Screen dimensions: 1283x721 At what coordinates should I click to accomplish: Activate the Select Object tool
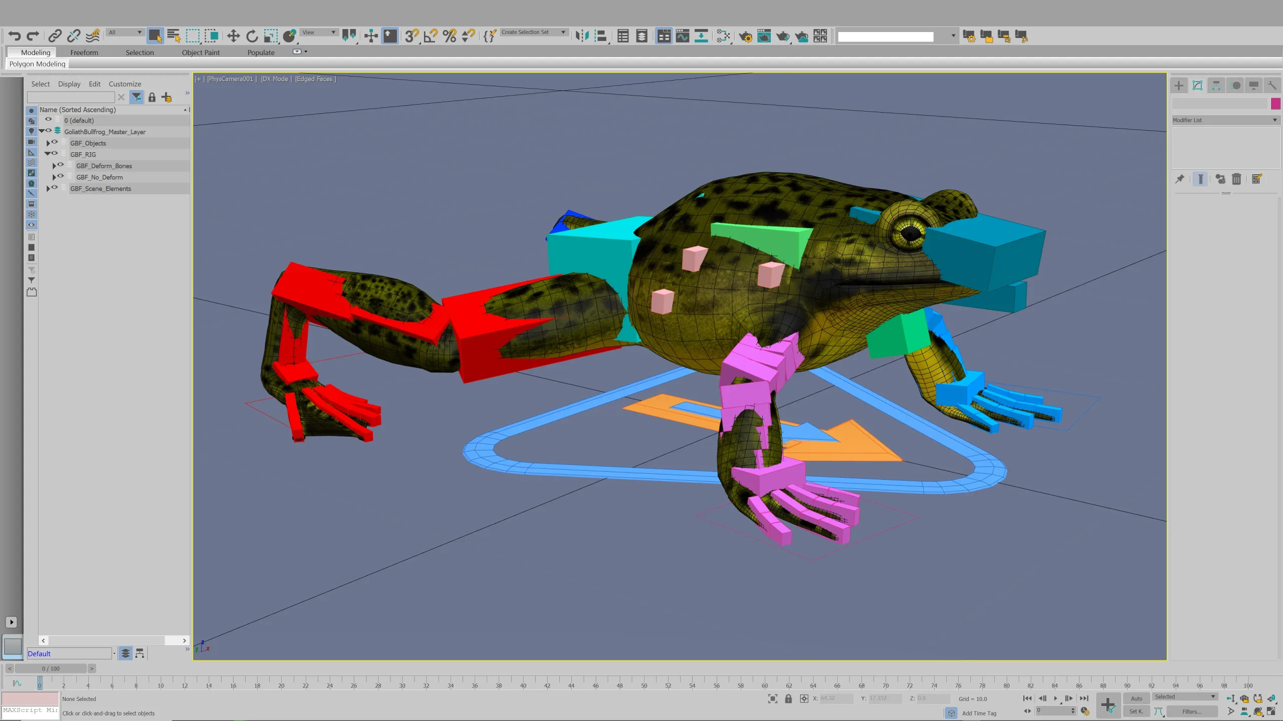click(x=155, y=36)
